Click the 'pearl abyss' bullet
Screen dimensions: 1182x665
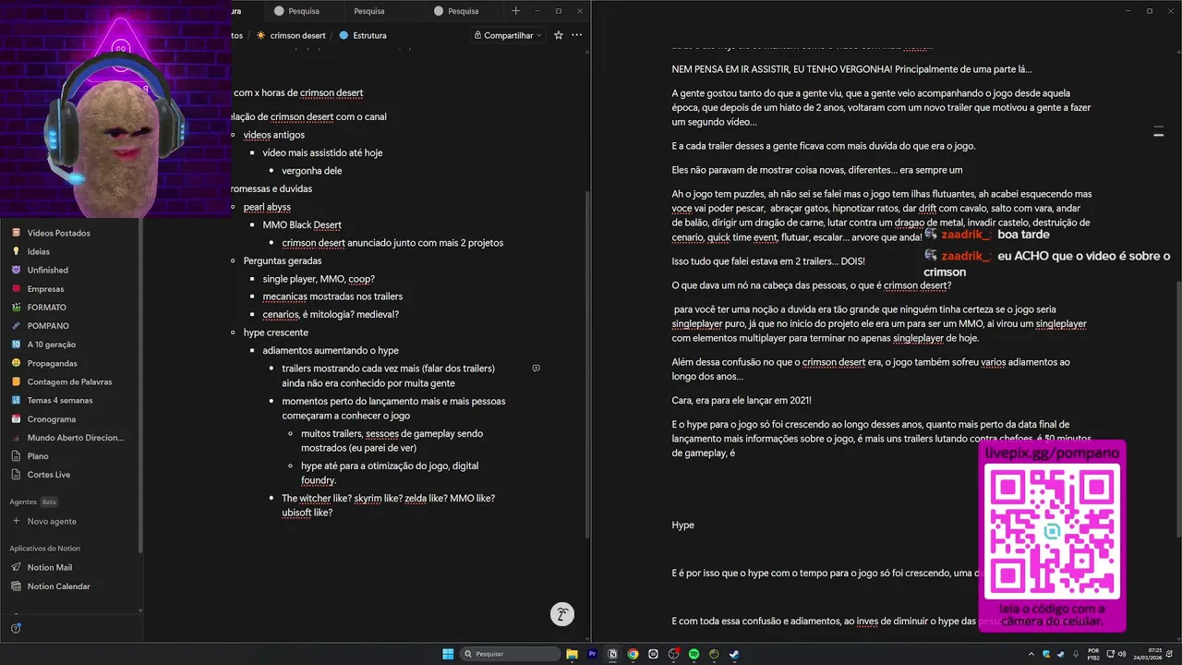click(x=267, y=207)
